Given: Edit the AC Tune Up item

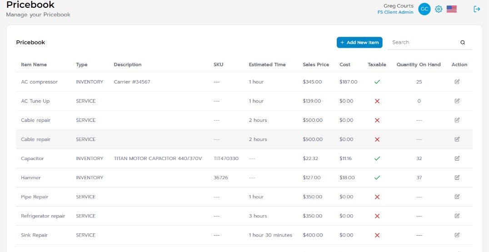Looking at the screenshot, I should coord(457,101).
